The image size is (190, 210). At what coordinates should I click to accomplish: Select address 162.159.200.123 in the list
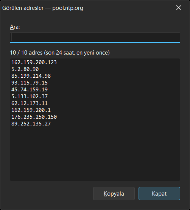pos(34,62)
